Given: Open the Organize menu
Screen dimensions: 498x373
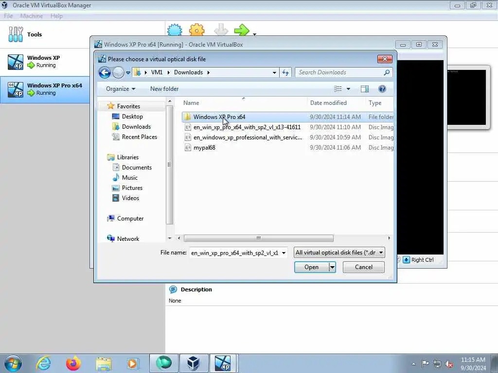Looking at the screenshot, I should [121, 89].
